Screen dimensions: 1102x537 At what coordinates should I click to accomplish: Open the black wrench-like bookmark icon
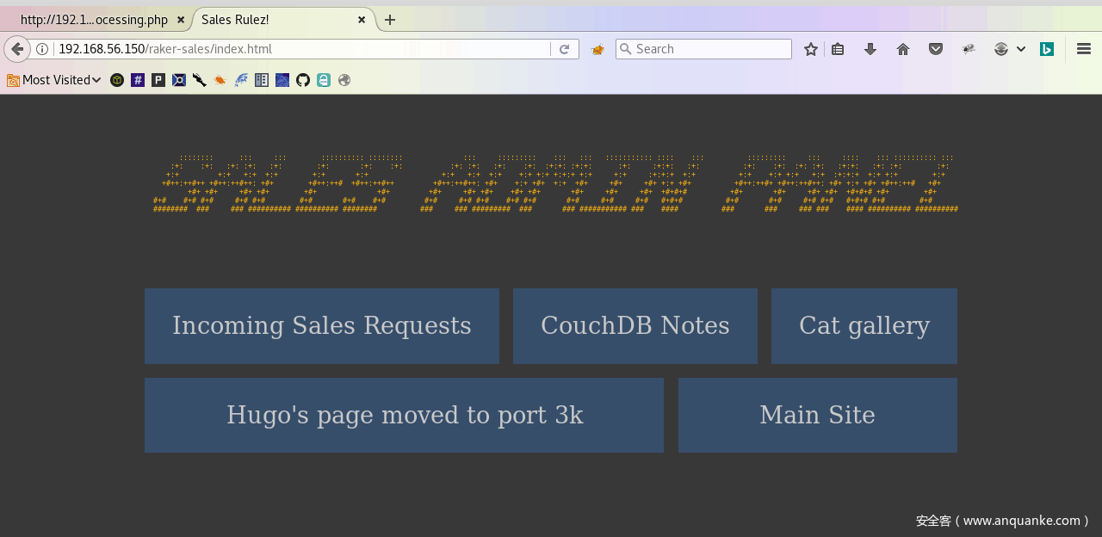pyautogui.click(x=200, y=80)
